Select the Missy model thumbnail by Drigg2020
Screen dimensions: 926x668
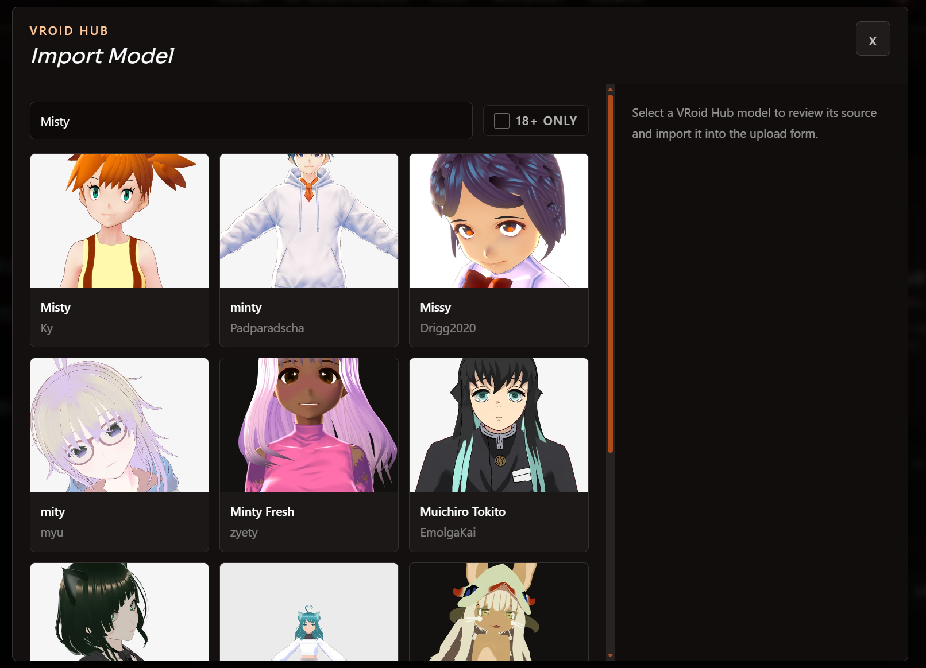[499, 220]
